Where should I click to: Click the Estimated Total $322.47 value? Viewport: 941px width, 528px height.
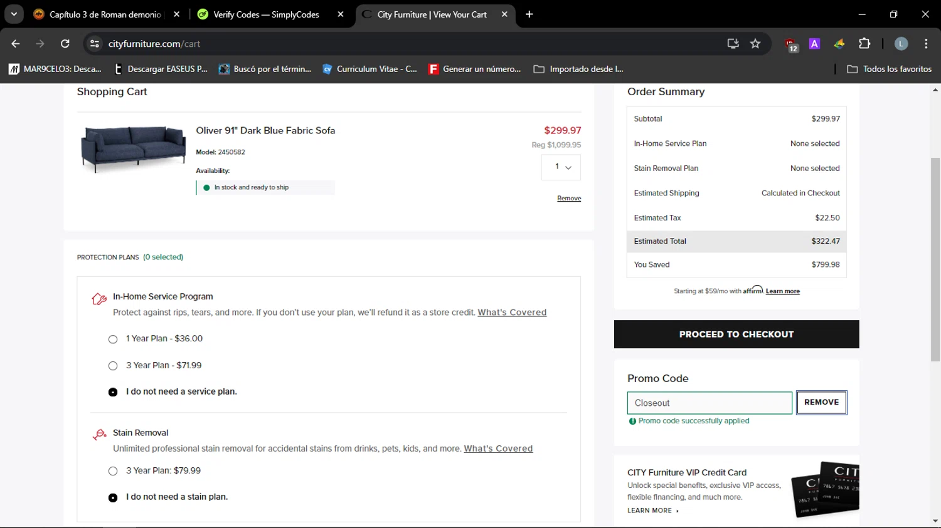[826, 241]
